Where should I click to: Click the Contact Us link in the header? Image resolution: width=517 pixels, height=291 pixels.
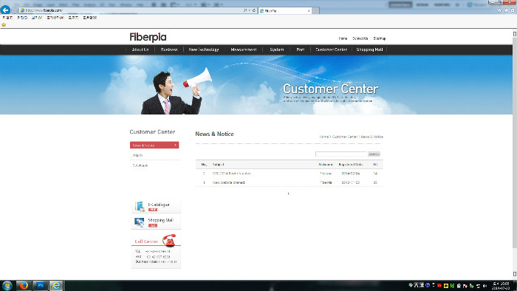[360, 38]
